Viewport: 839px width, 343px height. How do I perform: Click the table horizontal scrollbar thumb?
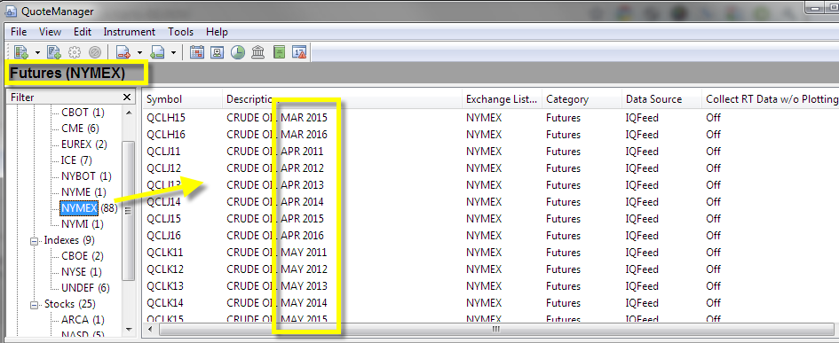[x=496, y=329]
